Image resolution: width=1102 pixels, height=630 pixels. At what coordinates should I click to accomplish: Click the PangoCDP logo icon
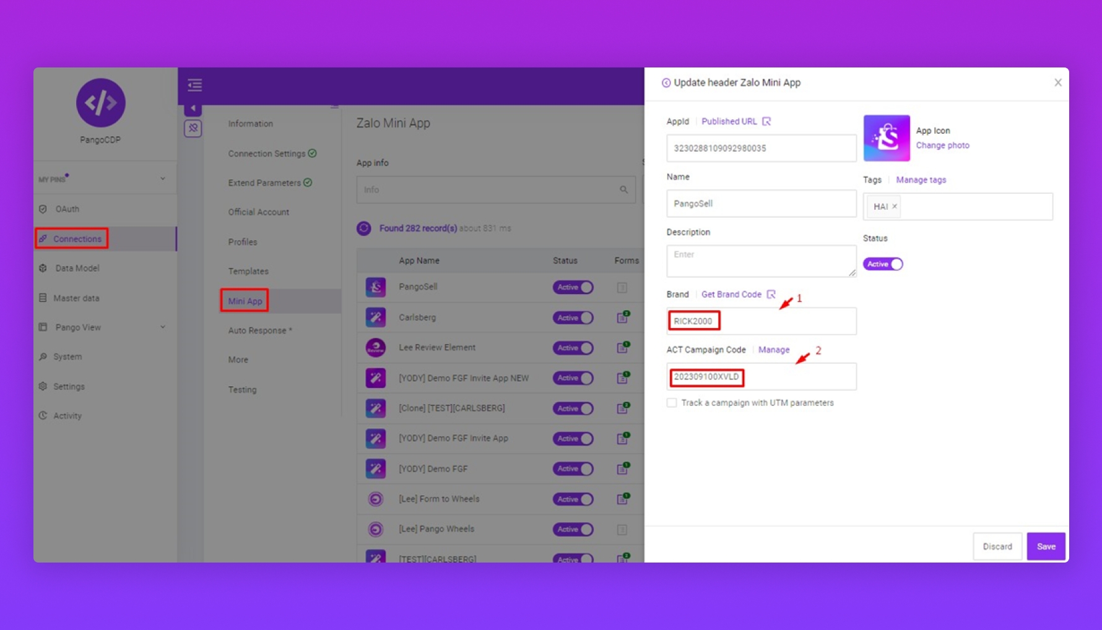click(100, 103)
